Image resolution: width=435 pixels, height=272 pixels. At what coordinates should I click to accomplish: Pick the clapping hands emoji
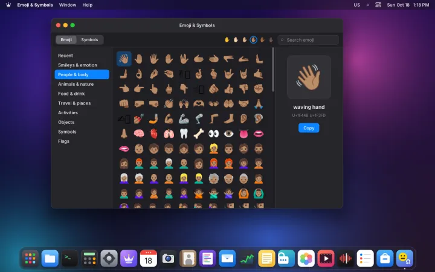click(169, 104)
